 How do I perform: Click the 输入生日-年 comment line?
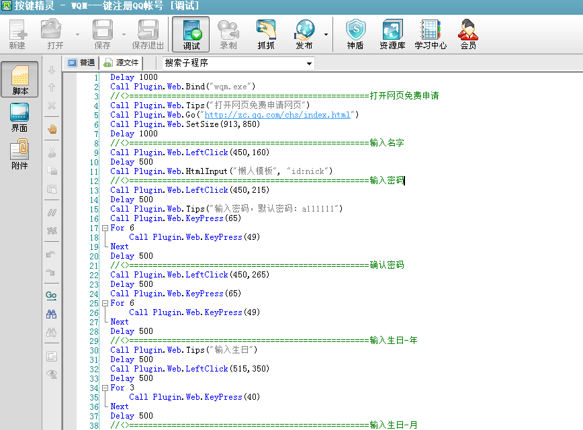click(x=263, y=341)
